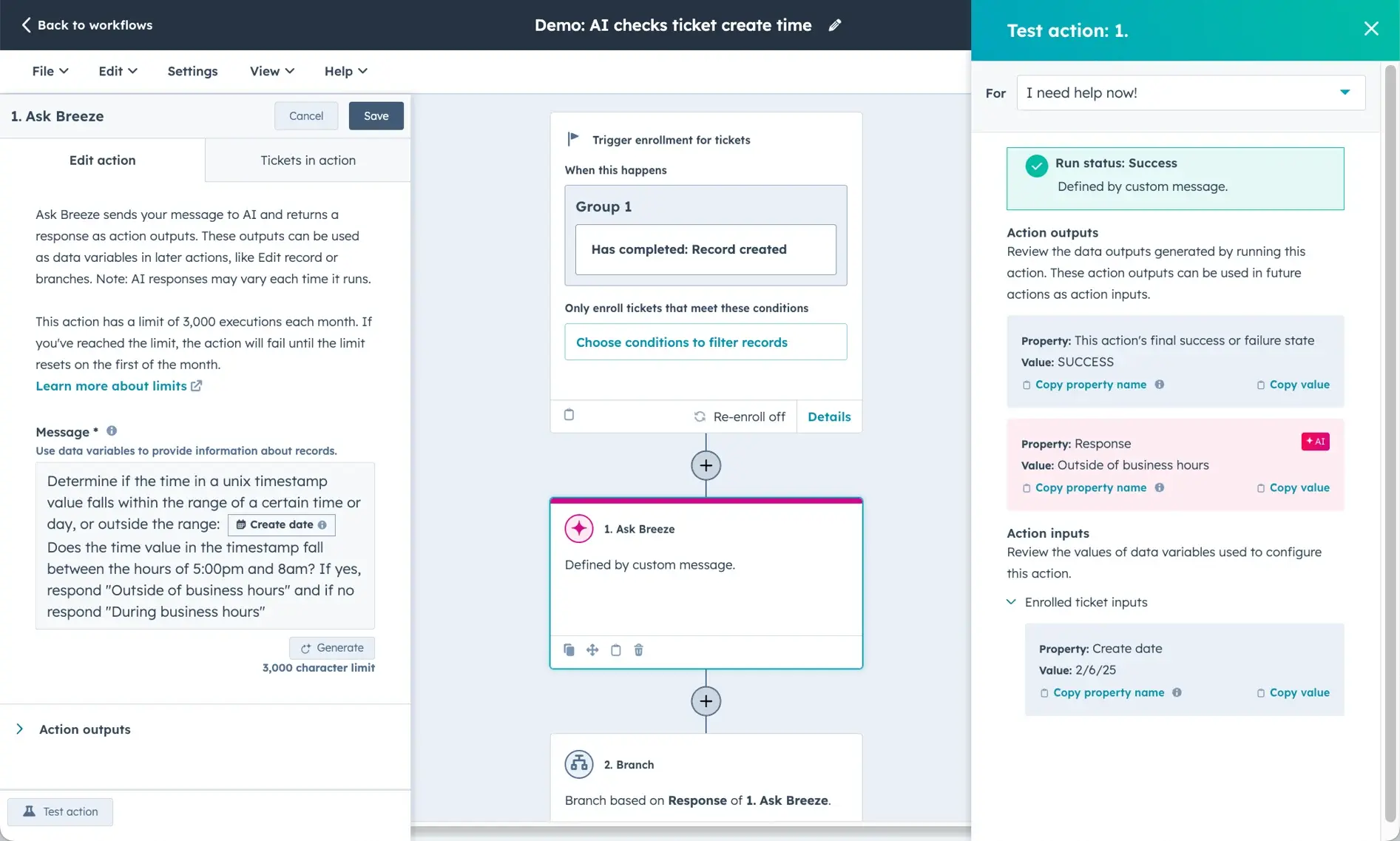Click the Generate button

[x=332, y=648]
